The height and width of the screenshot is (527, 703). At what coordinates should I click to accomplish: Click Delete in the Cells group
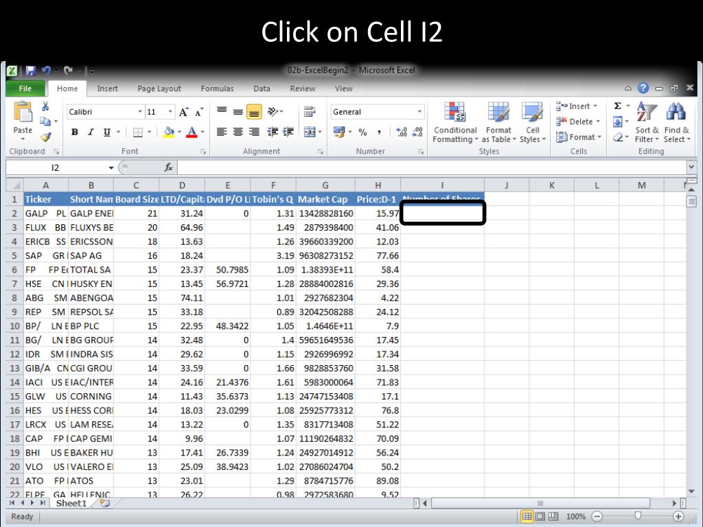[x=577, y=121]
